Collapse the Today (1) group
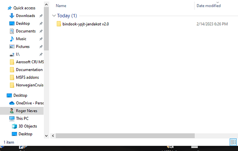238x151 pixels. pos(54,16)
